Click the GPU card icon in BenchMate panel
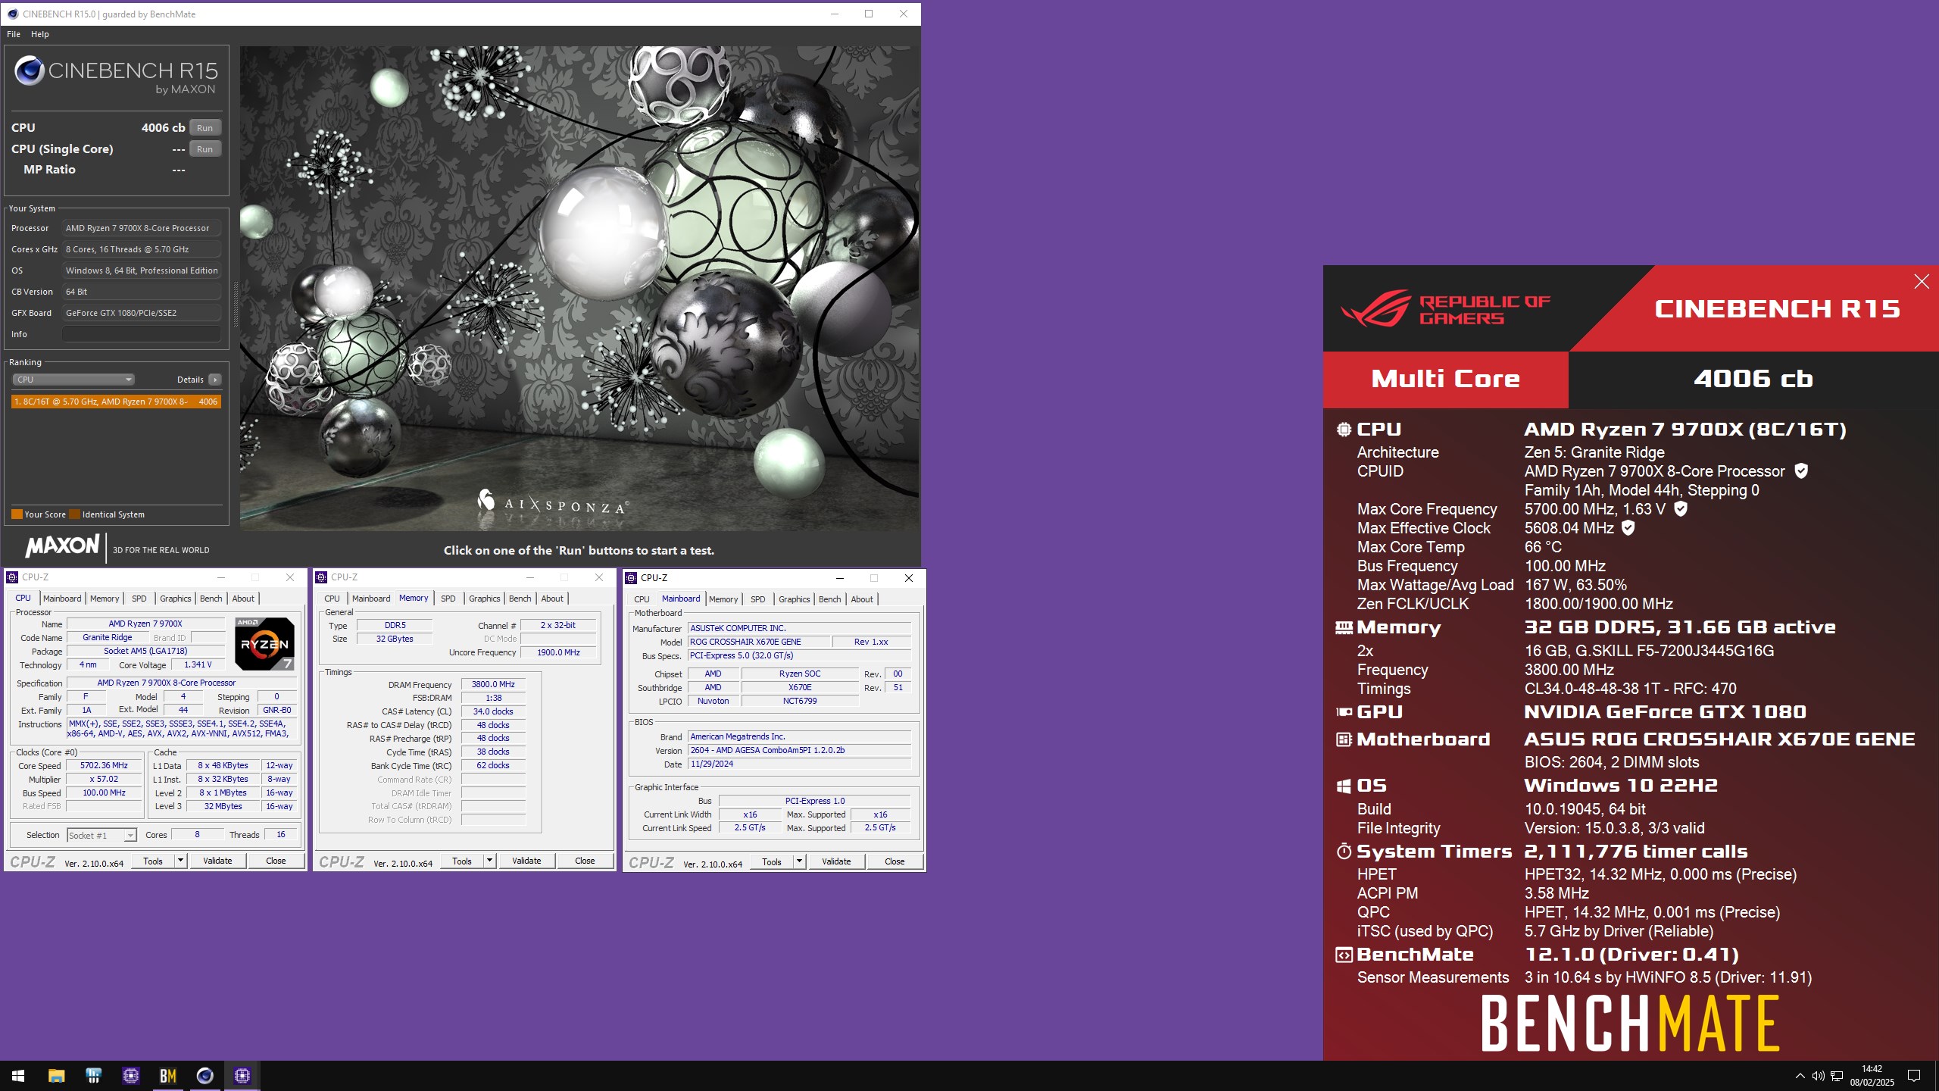1939x1091 pixels. pos(1344,712)
